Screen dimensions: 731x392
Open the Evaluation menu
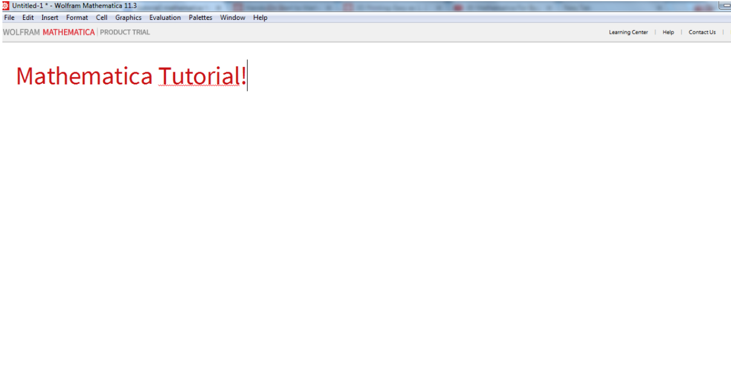point(165,17)
